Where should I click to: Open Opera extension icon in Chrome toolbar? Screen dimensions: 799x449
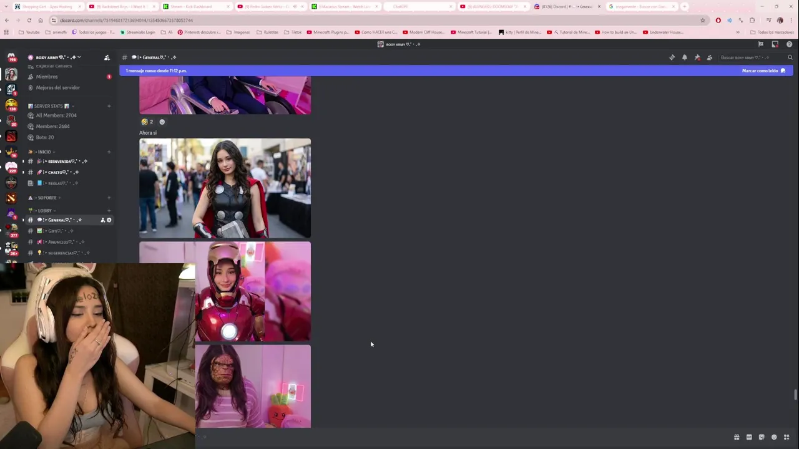pos(718,20)
